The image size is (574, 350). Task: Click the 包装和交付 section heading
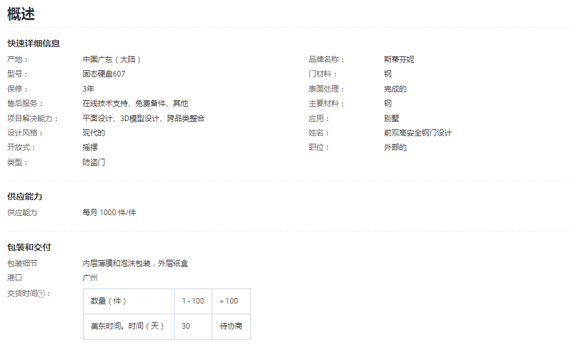click(29, 247)
